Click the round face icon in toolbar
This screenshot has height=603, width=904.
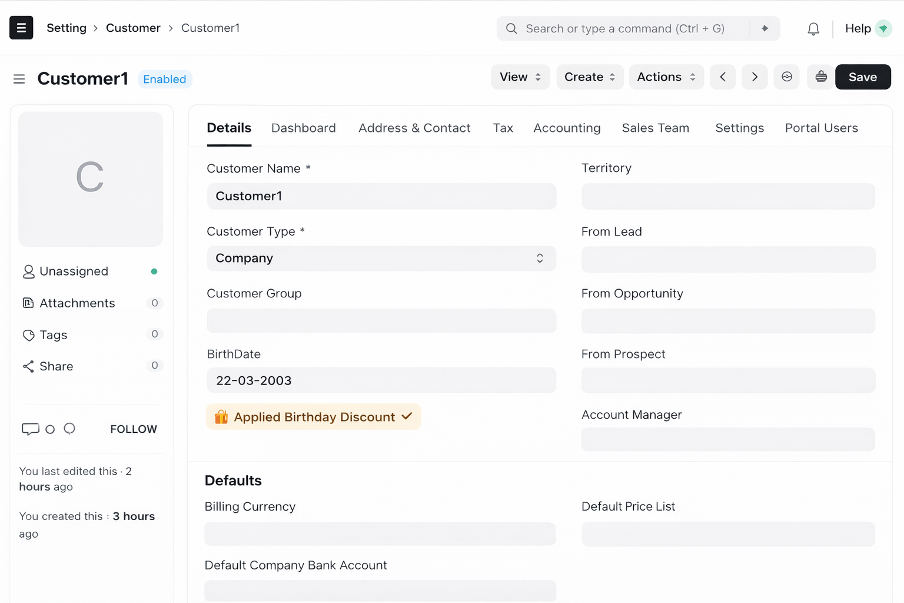click(787, 77)
